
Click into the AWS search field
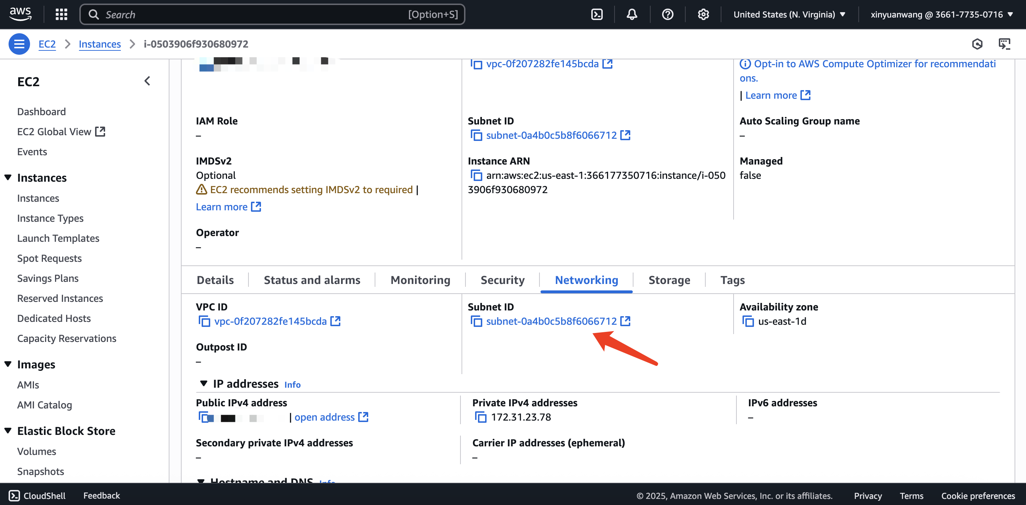255,14
